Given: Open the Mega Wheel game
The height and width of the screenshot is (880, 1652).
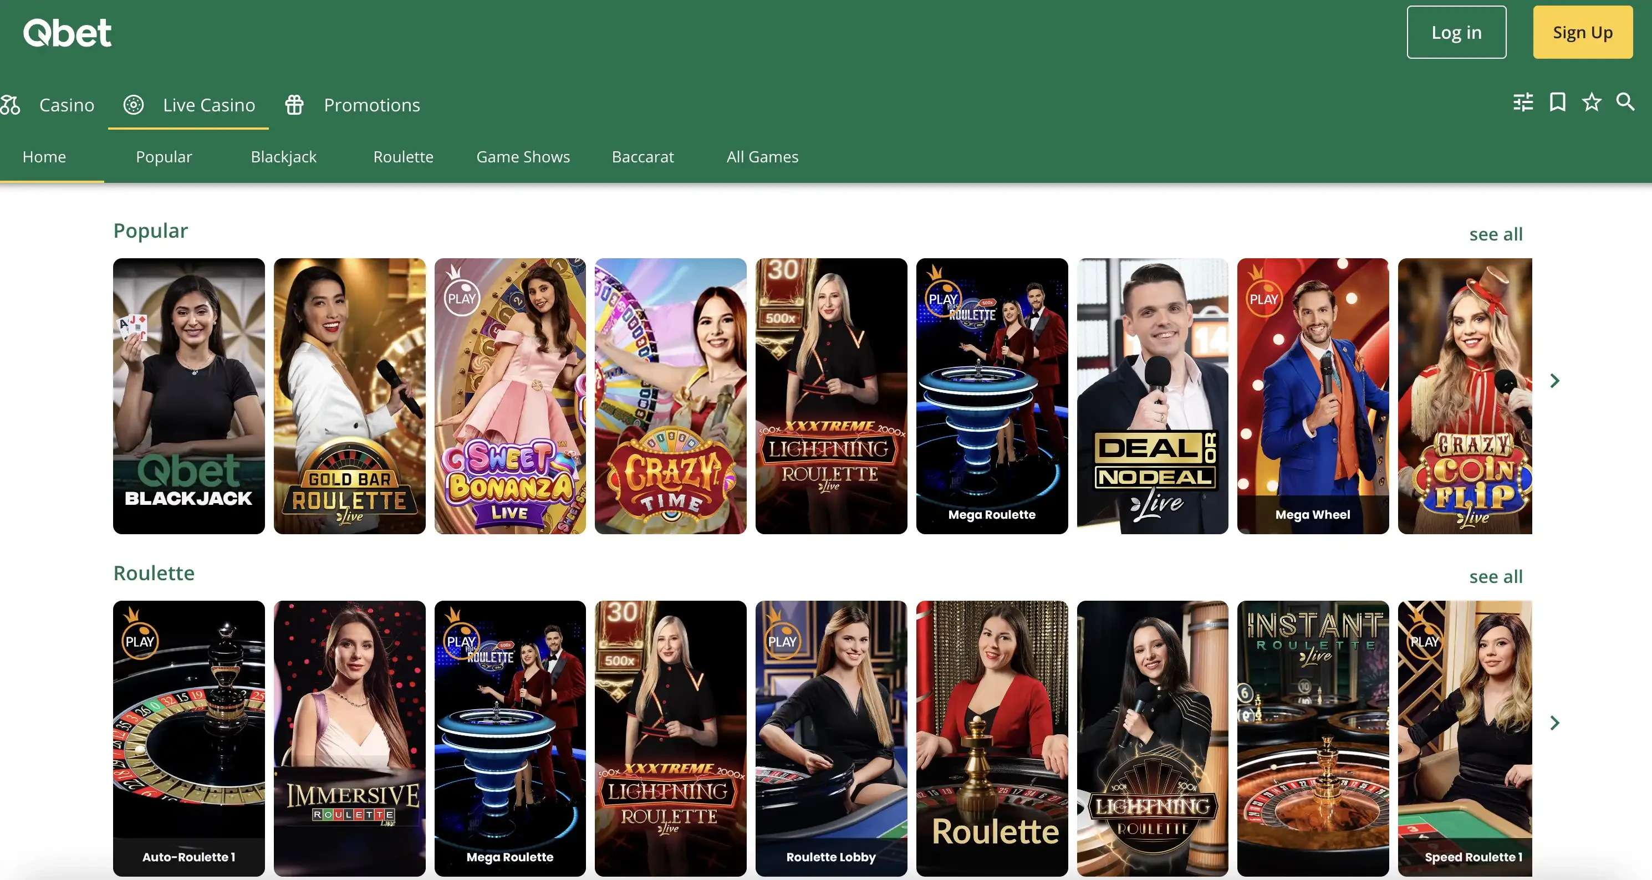Looking at the screenshot, I should (1313, 396).
